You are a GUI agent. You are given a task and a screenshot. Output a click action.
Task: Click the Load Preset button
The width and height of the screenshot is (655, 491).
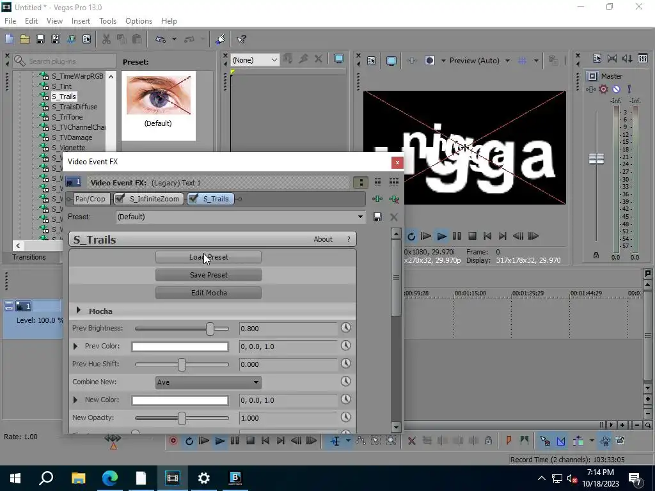[209, 257]
